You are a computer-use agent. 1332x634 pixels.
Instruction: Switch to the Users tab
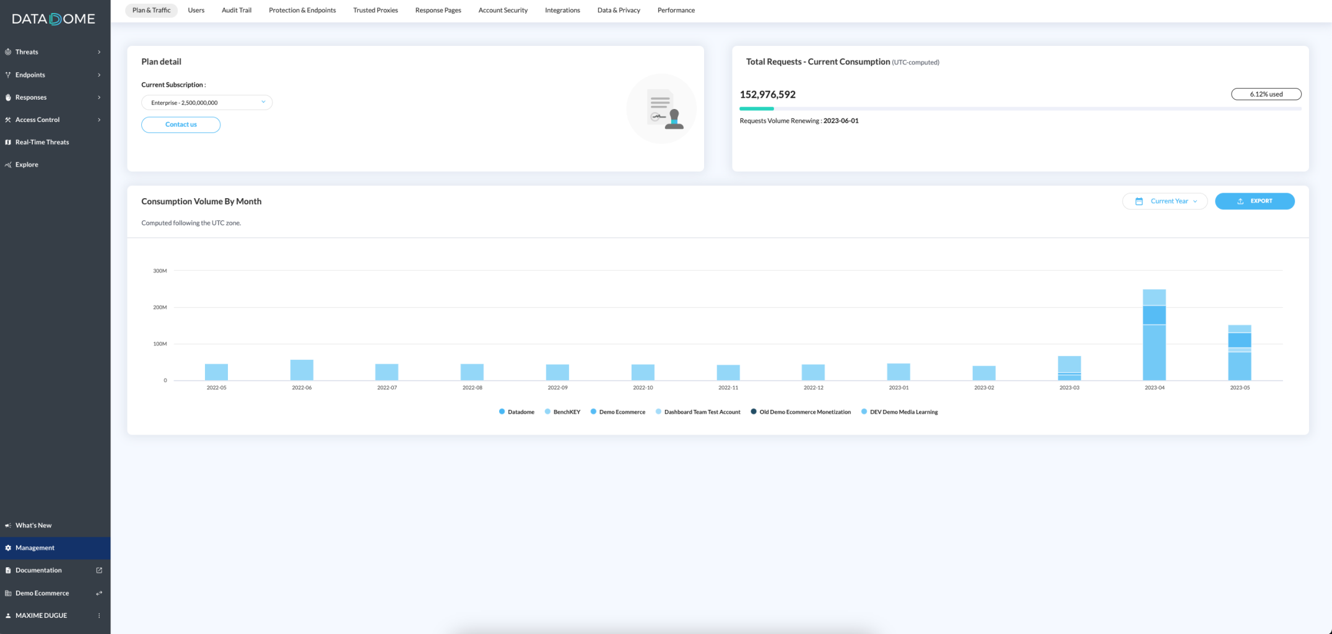pos(196,10)
